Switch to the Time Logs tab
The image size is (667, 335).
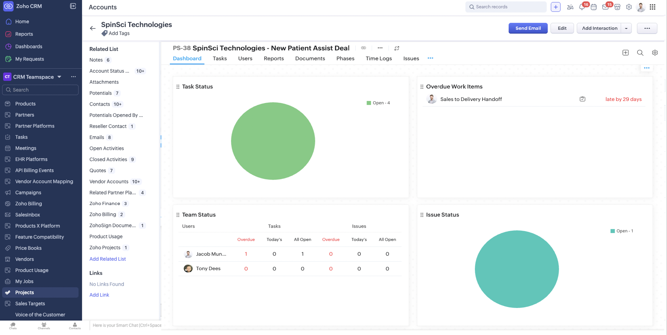(378, 58)
